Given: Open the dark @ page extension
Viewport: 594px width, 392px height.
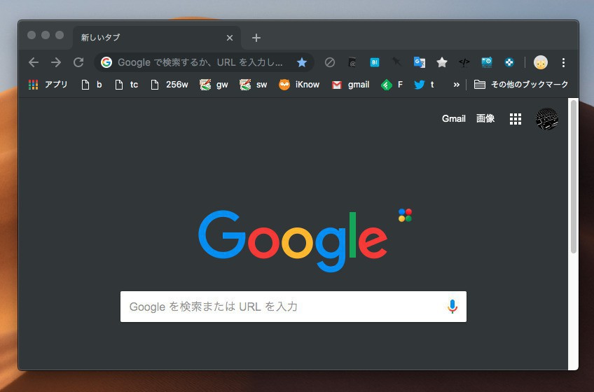Looking at the screenshot, I should 352,62.
